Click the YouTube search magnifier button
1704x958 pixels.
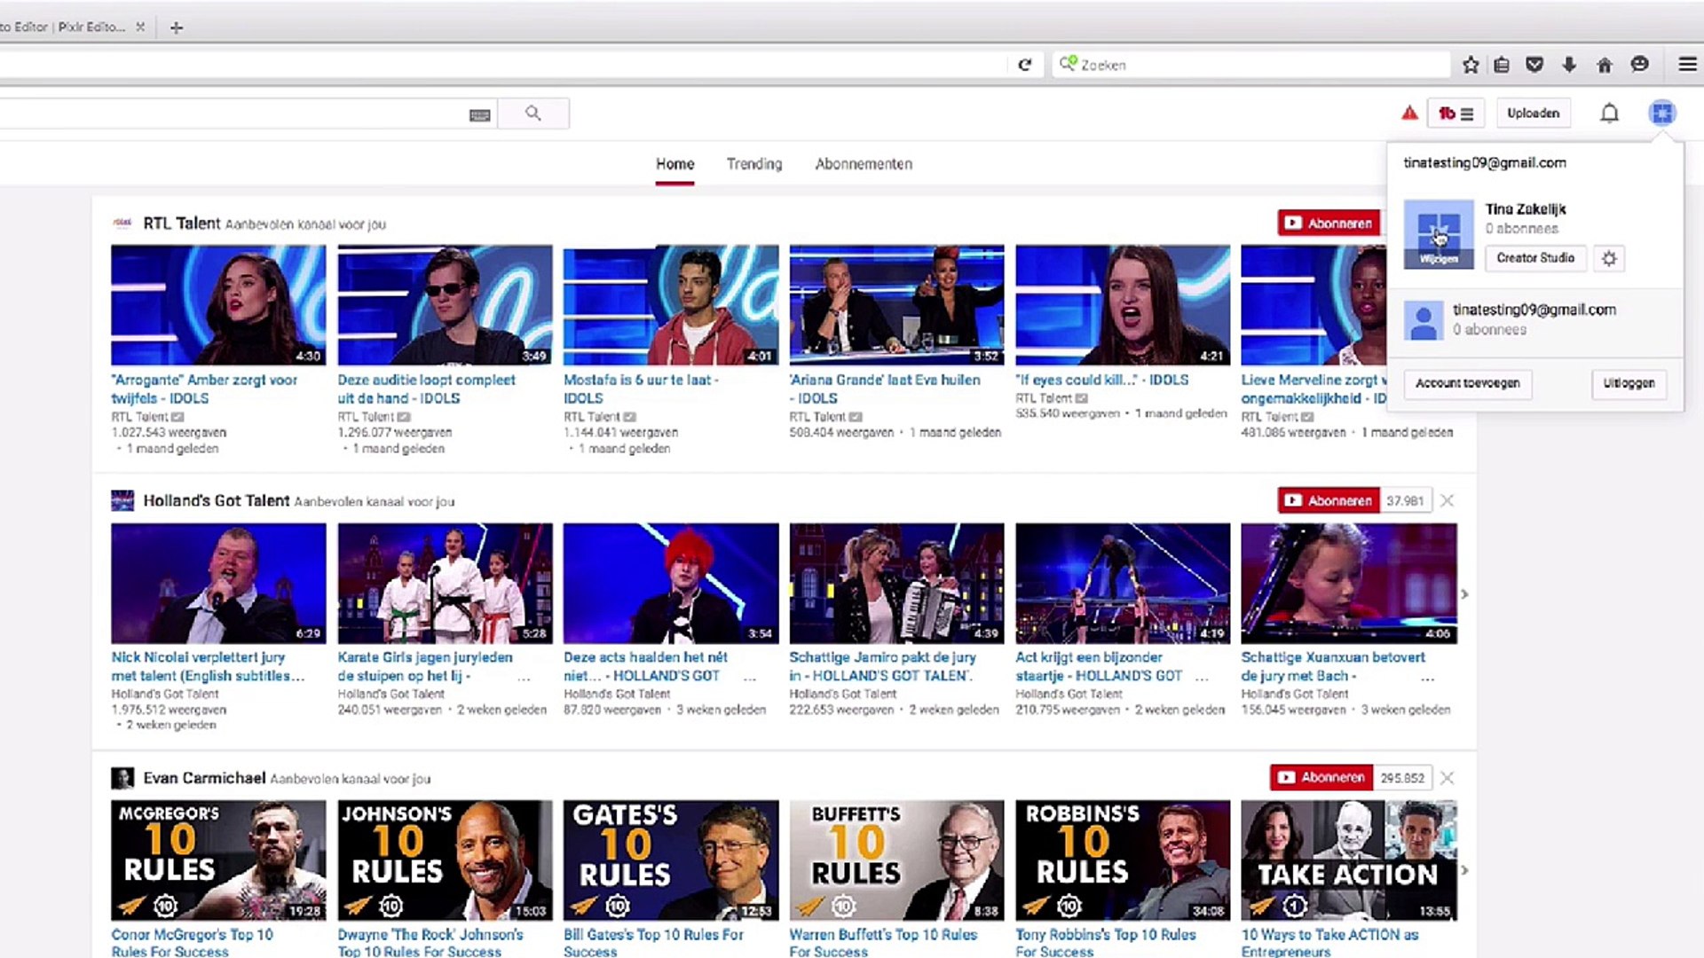tap(532, 114)
